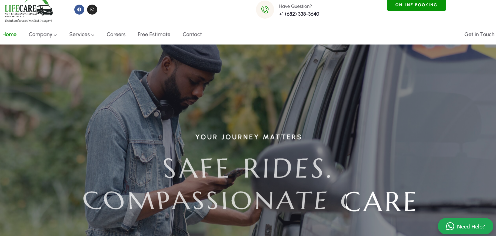The image size is (496, 236).
Task: Expand the Services dropdown chevron
Action: [x=93, y=35]
